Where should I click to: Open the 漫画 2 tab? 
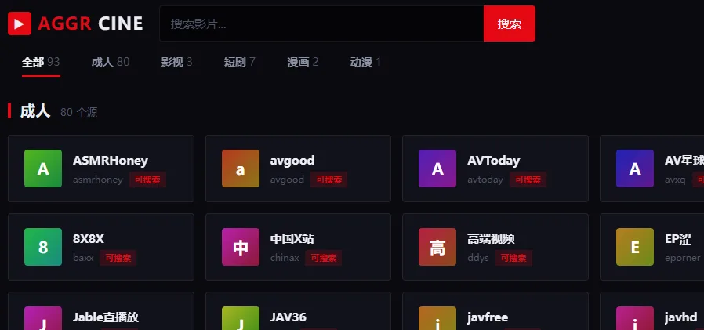coord(303,62)
